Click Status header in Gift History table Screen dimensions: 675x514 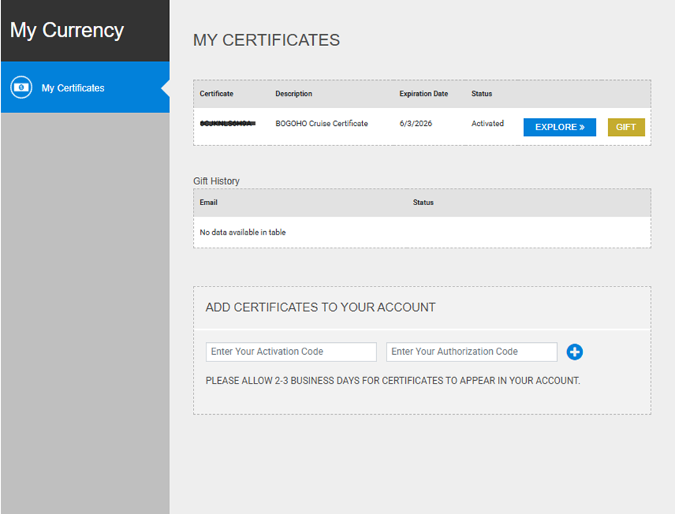pyautogui.click(x=423, y=203)
